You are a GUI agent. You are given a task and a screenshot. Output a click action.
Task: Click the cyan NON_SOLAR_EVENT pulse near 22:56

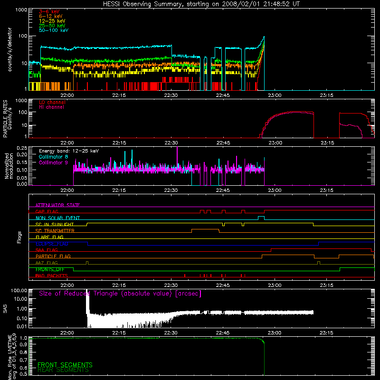(x=261, y=218)
